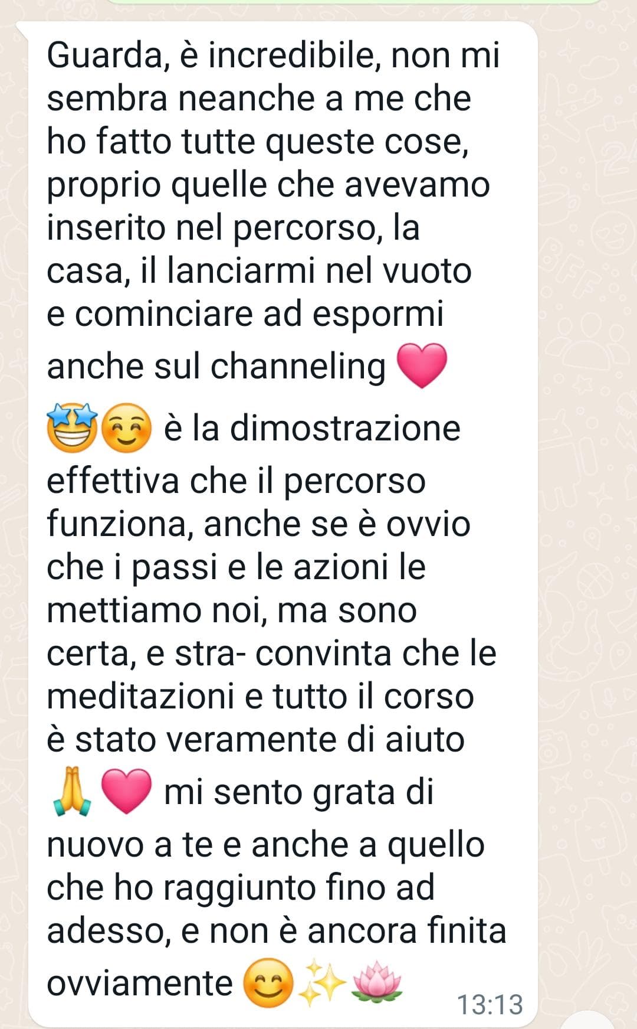Image resolution: width=637 pixels, height=1029 pixels.
Task: Click the word "channeling" in the message
Action: (298, 367)
